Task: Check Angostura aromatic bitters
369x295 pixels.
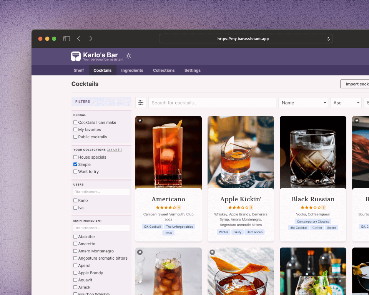Action: coord(75,258)
